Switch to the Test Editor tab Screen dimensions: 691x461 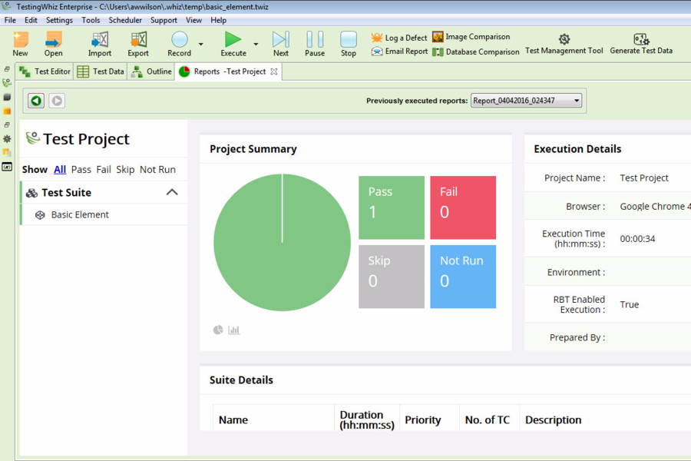[x=45, y=71]
